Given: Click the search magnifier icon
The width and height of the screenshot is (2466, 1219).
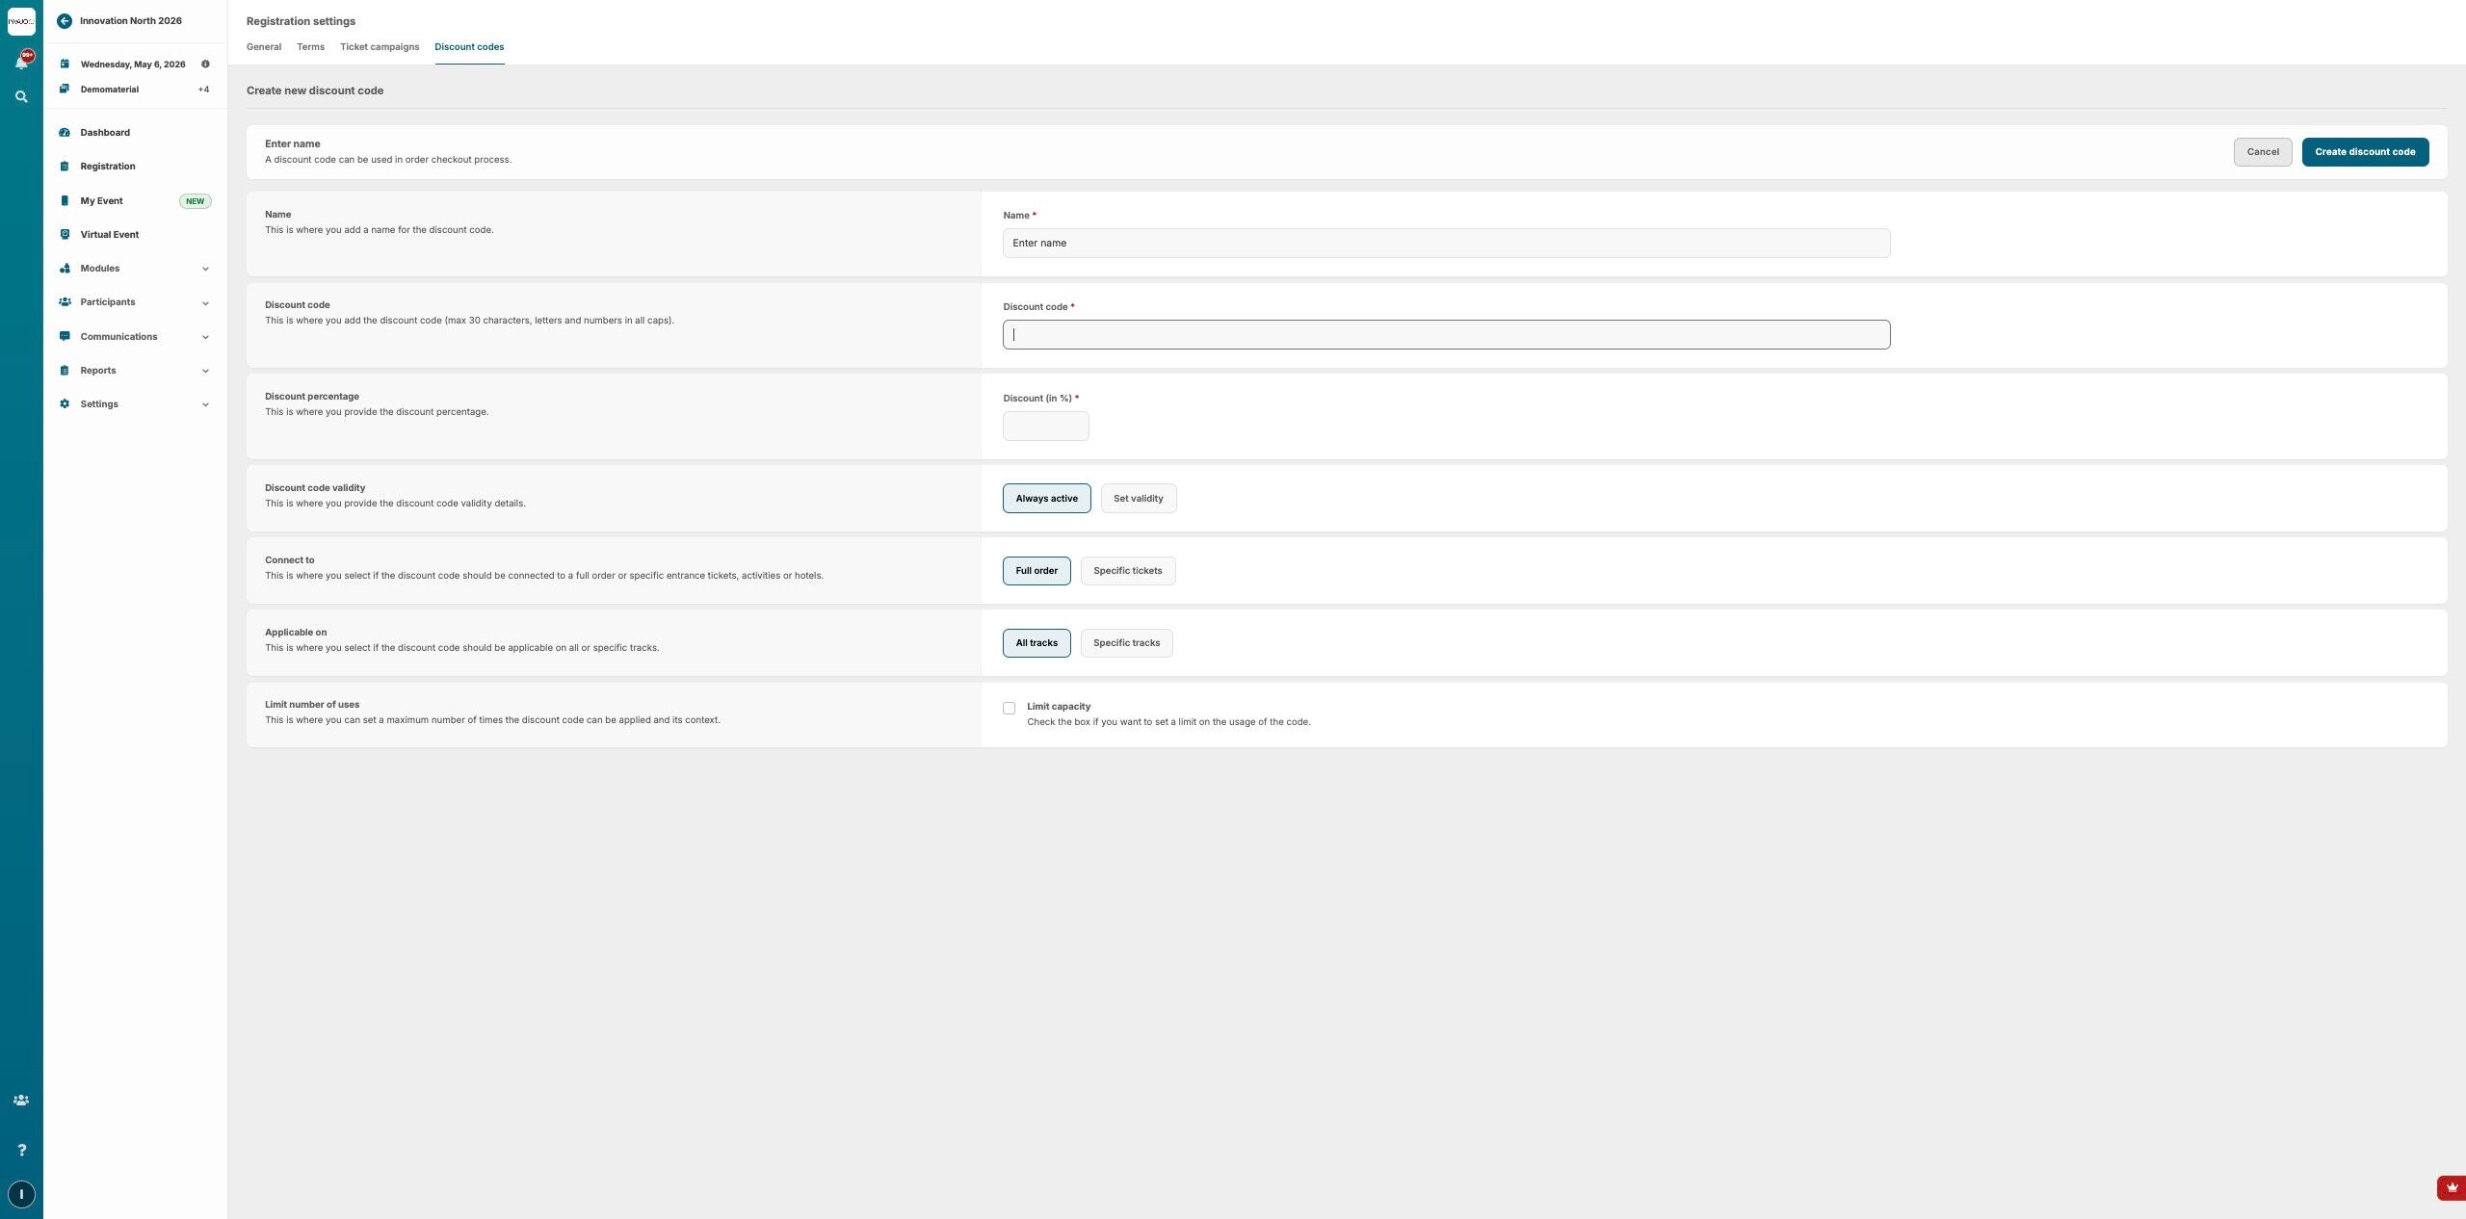Looking at the screenshot, I should tap(21, 96).
